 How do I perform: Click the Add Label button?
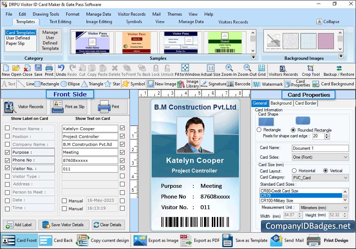click(19, 225)
